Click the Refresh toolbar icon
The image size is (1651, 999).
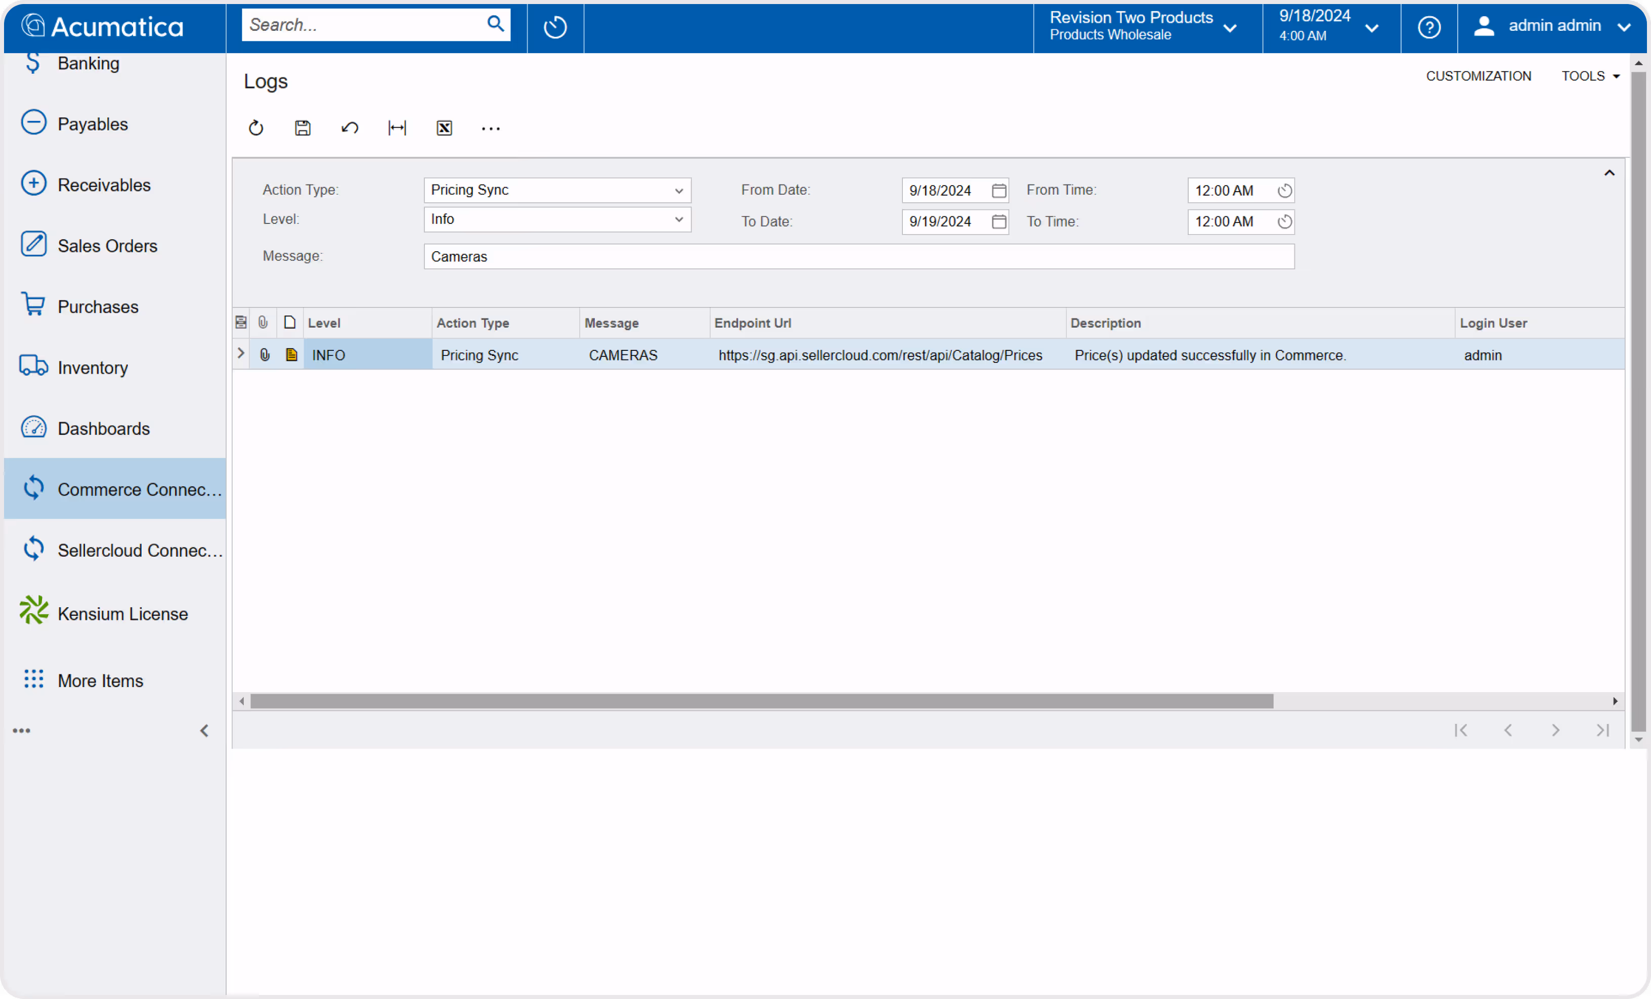pyautogui.click(x=256, y=128)
